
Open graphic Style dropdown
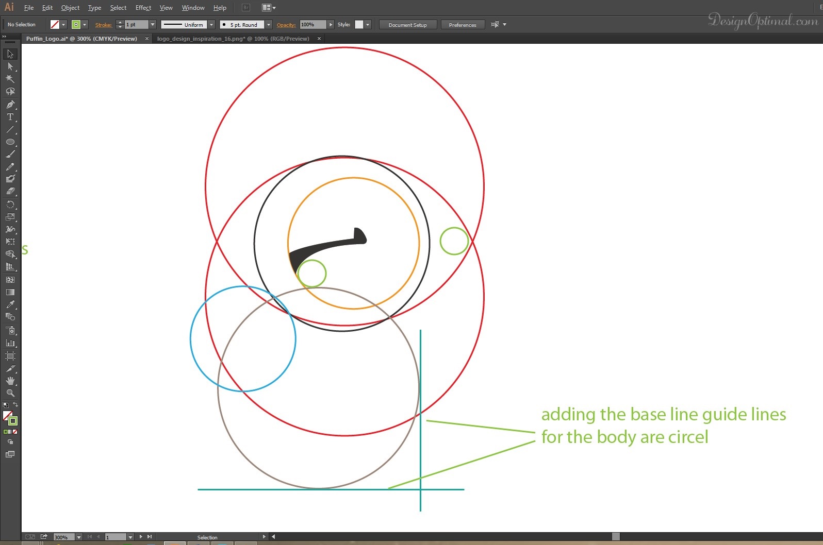click(x=368, y=25)
